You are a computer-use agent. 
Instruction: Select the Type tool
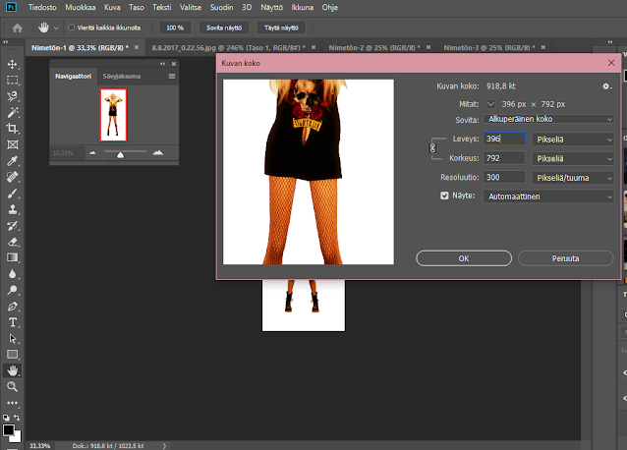coord(13,321)
